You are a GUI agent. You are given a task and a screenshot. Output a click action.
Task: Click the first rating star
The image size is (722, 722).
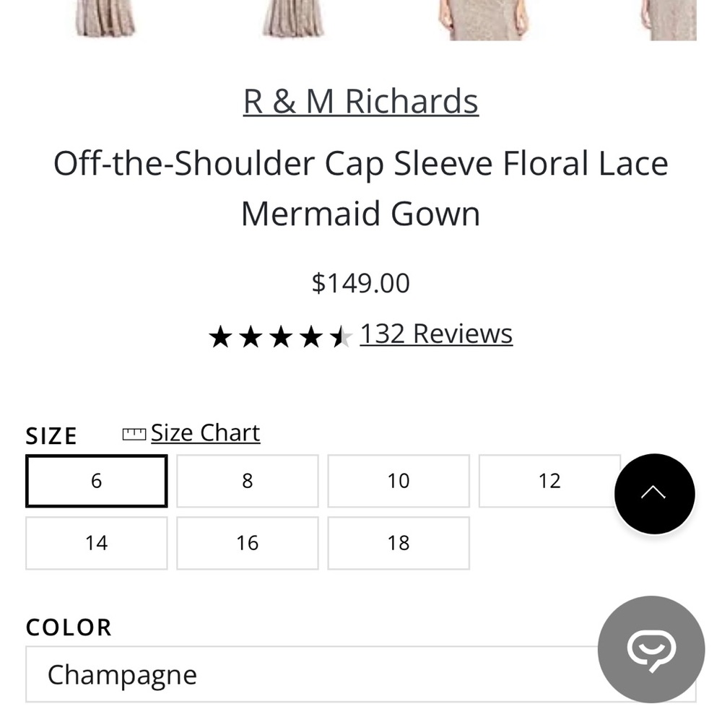pyautogui.click(x=221, y=334)
